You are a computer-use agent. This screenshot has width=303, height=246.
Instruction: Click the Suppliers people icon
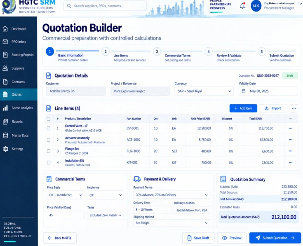(x=5, y=68)
